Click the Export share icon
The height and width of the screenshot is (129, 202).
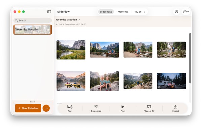click(176, 107)
